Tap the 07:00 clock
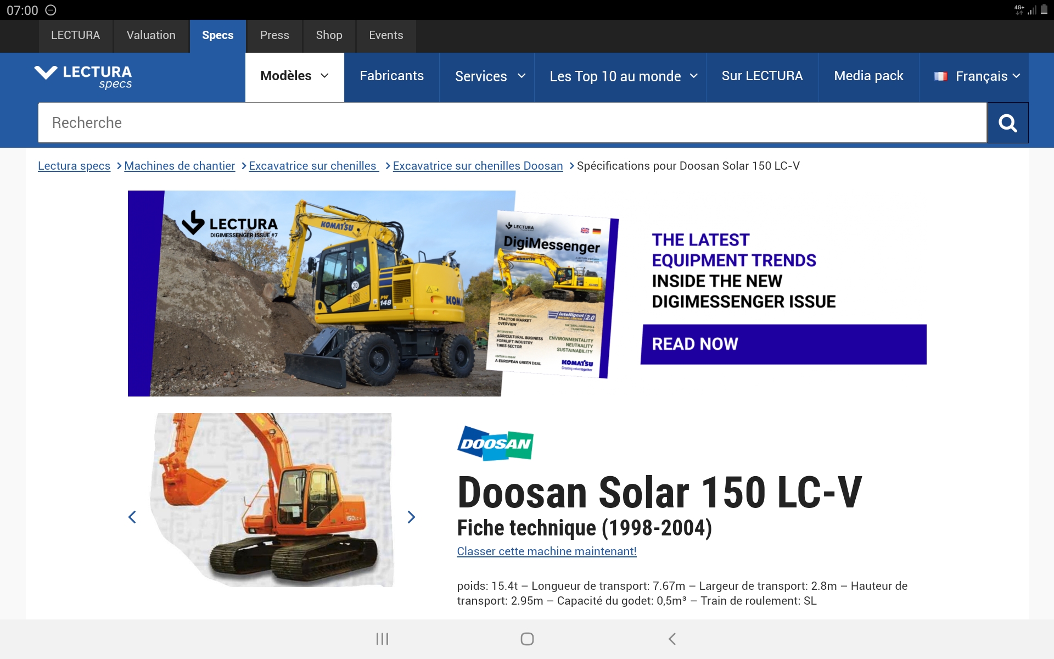The width and height of the screenshot is (1054, 659). tap(23, 10)
